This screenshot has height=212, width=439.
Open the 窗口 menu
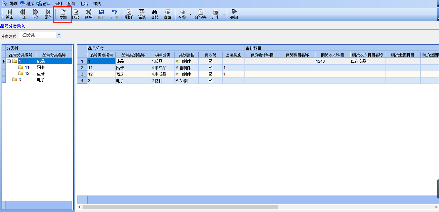44,4
